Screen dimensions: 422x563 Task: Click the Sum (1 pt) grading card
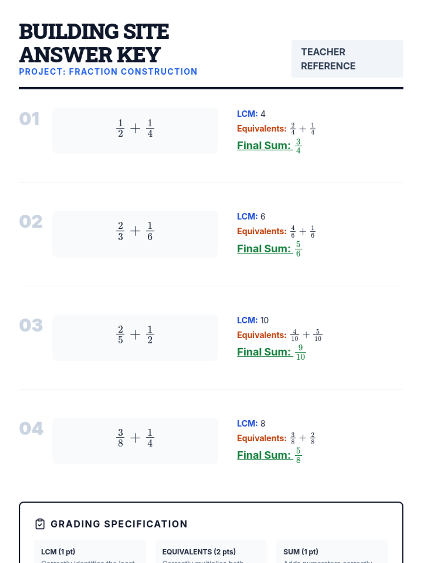tap(332, 552)
